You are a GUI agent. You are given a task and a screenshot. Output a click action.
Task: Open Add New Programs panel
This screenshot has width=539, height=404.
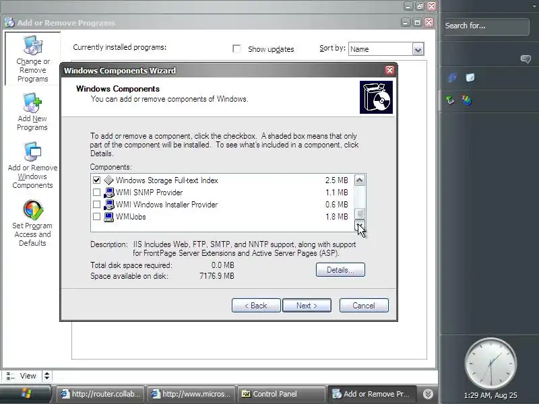click(x=32, y=112)
